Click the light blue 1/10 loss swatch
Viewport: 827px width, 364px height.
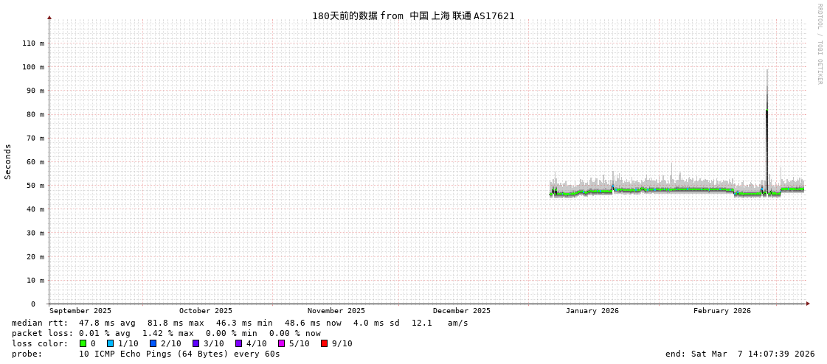(x=110, y=343)
